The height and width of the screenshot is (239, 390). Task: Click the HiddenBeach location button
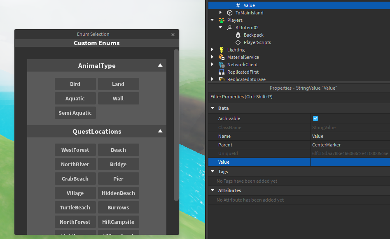118,193
